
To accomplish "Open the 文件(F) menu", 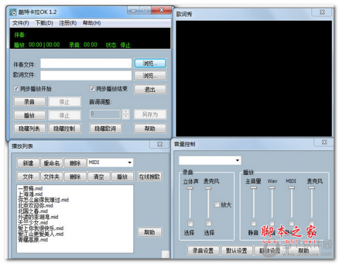I will 21,23.
